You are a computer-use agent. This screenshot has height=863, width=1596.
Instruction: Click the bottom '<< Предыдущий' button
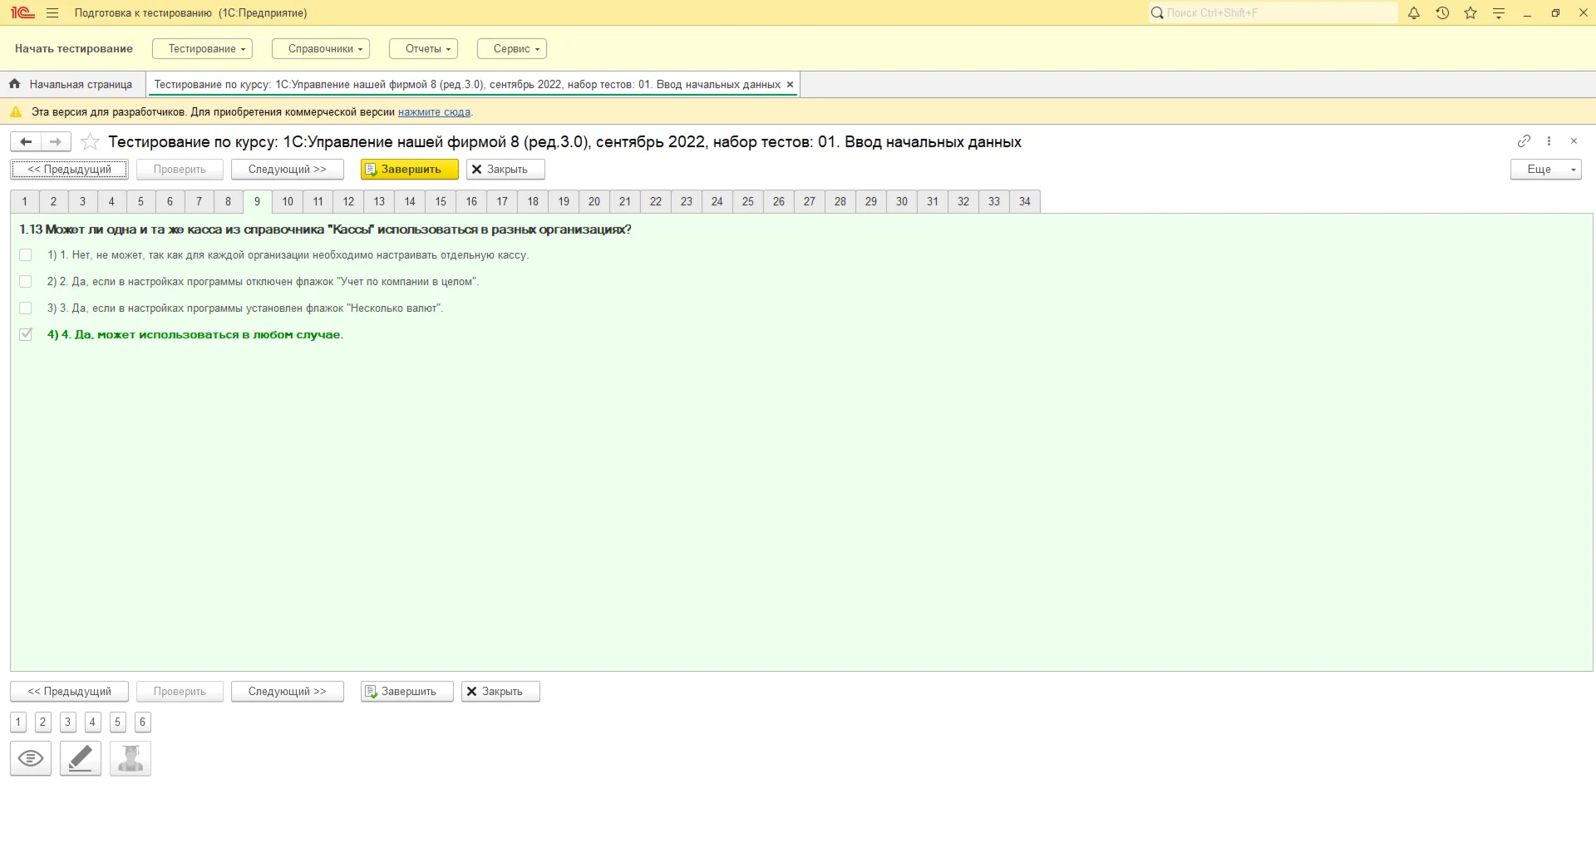[69, 692]
